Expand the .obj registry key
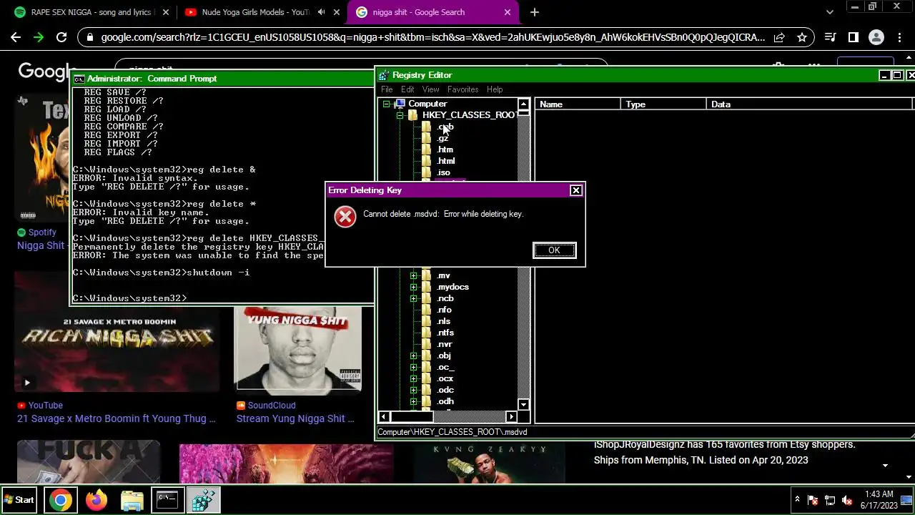The width and height of the screenshot is (915, 515). point(414,355)
